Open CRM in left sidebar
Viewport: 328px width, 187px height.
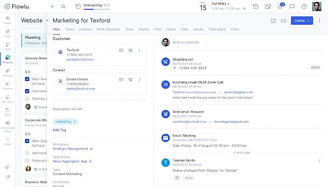(x=7, y=47)
